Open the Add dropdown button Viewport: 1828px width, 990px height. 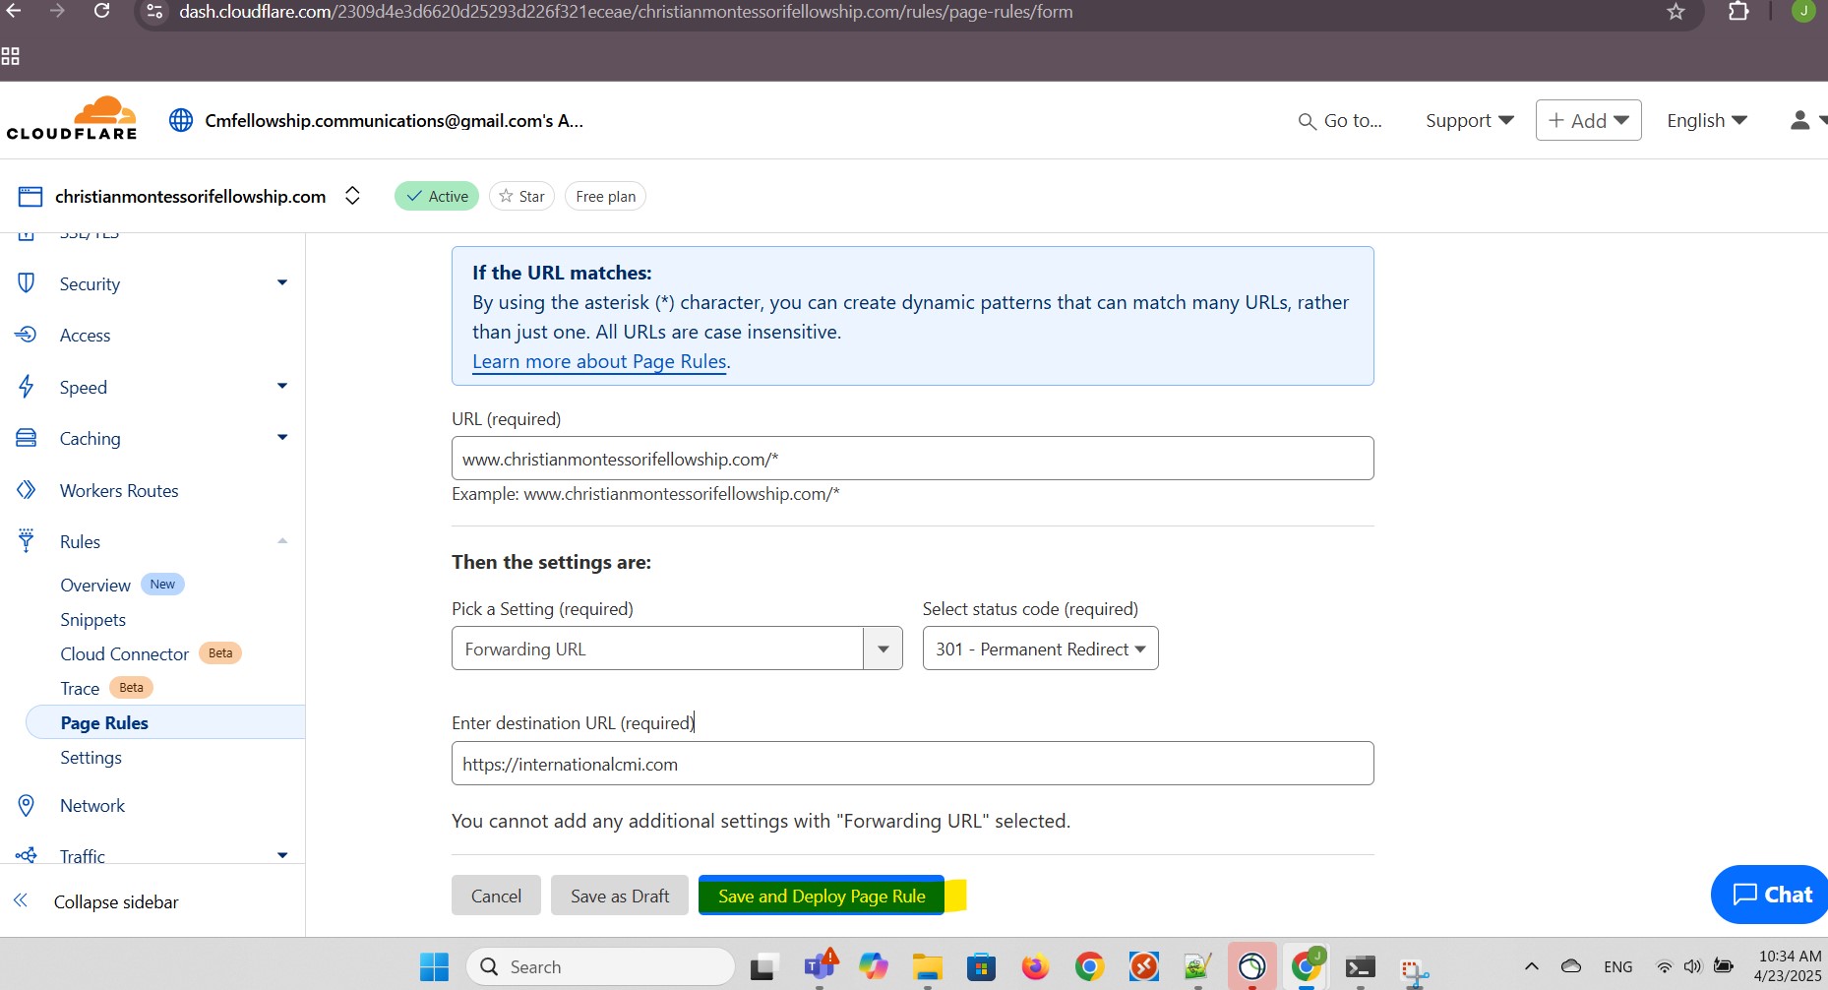(x=1588, y=120)
